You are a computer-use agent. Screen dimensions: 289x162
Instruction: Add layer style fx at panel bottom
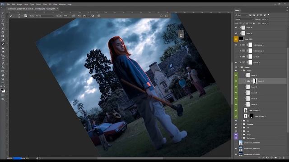click(x=263, y=157)
